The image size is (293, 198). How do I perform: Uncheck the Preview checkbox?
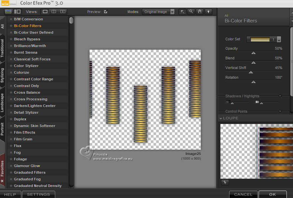106,12
